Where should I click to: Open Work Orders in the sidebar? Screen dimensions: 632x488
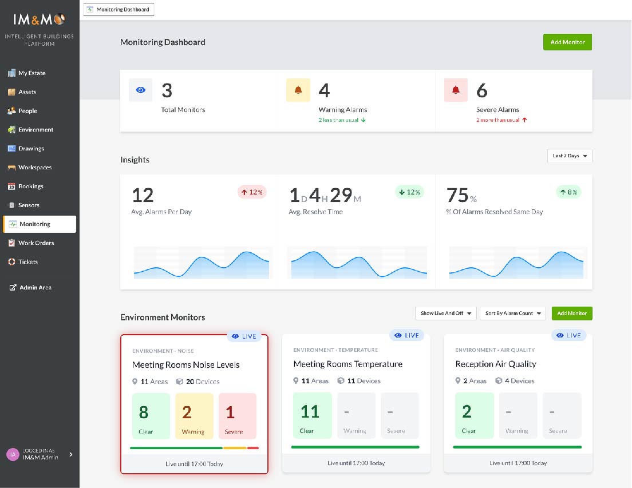tap(36, 243)
